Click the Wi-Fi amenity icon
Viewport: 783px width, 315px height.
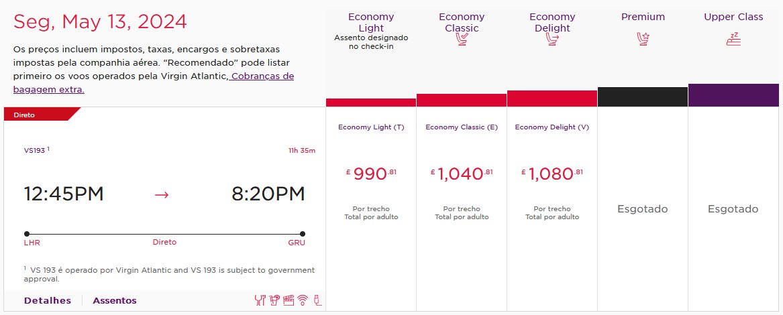(x=303, y=300)
